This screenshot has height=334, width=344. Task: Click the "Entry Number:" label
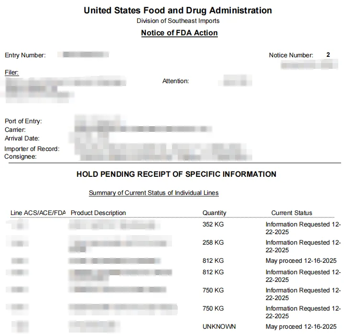point(25,55)
